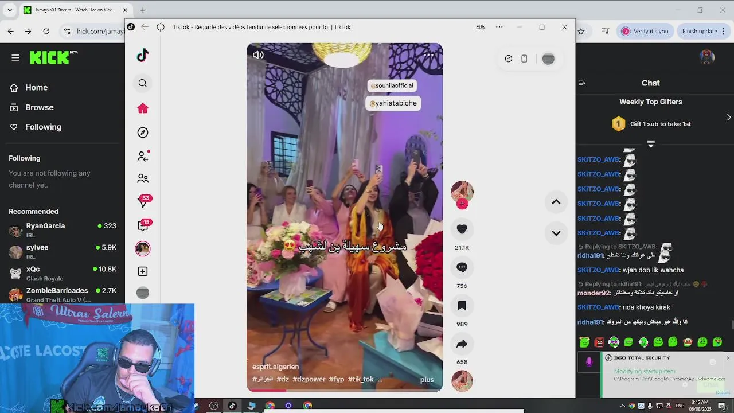Collapse the Kick chat panel with the arrow icon
The height and width of the screenshot is (413, 734).
pyautogui.click(x=582, y=83)
